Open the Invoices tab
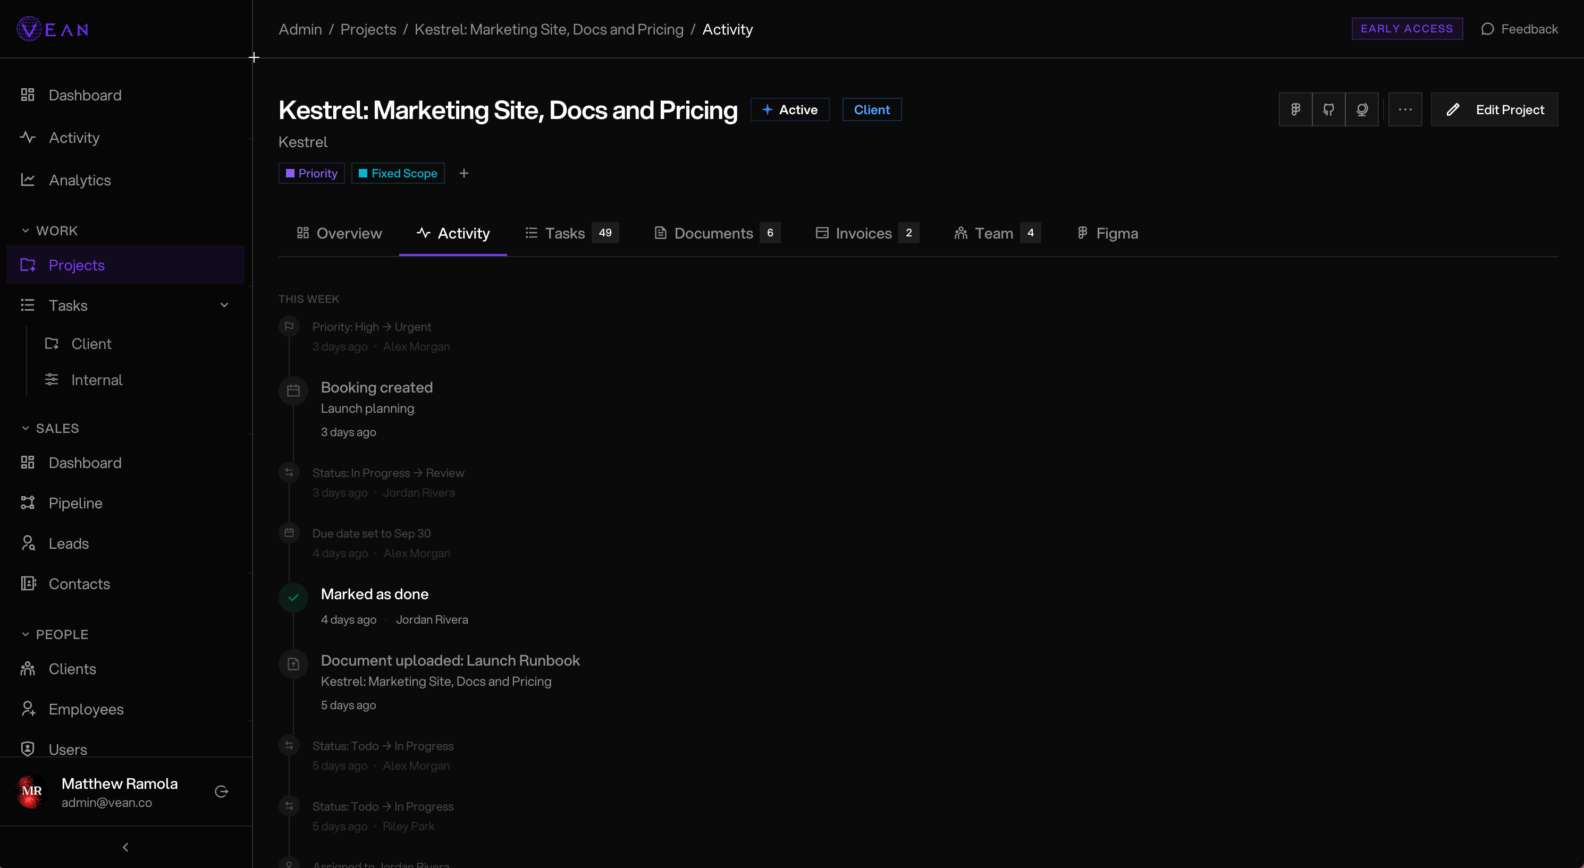 (866, 233)
